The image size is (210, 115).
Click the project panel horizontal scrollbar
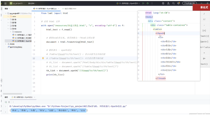tap(12, 94)
